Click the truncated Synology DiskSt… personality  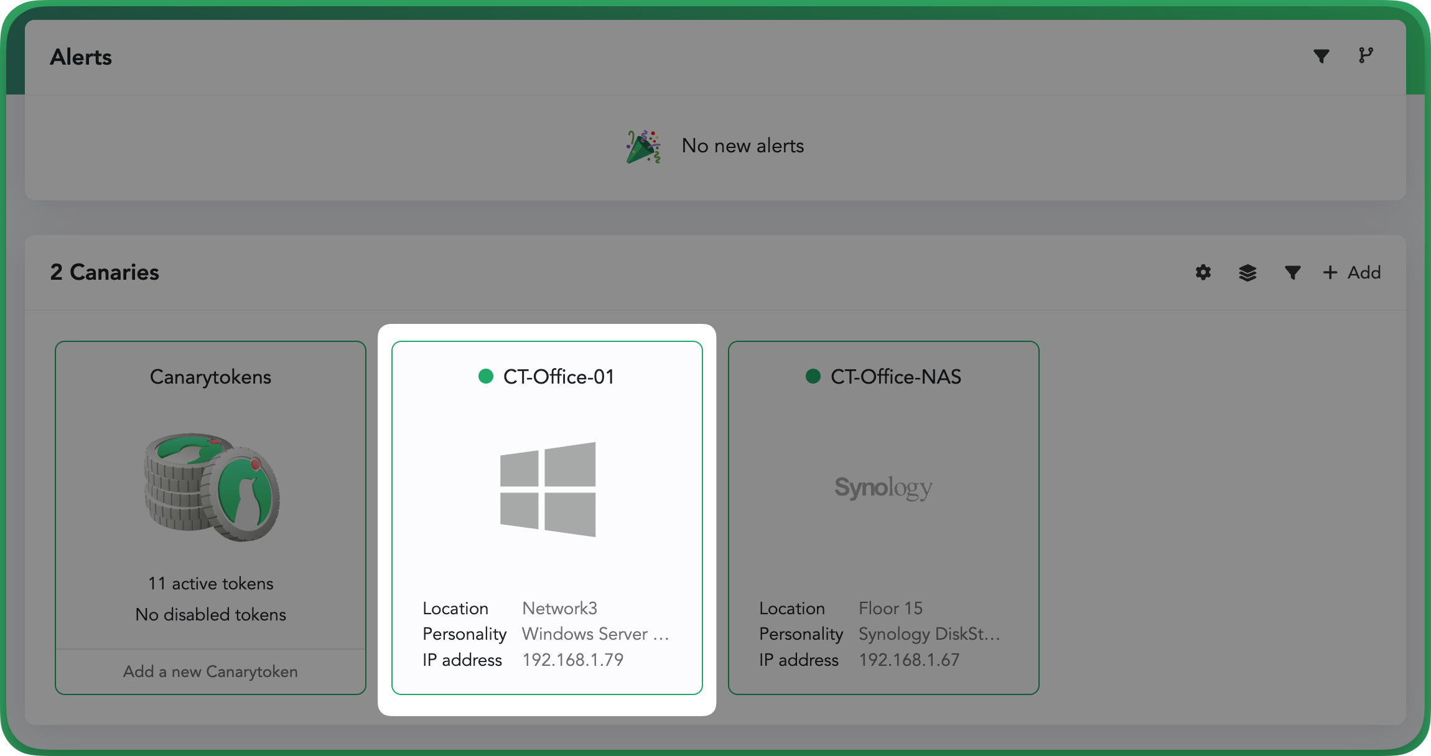[x=929, y=634]
